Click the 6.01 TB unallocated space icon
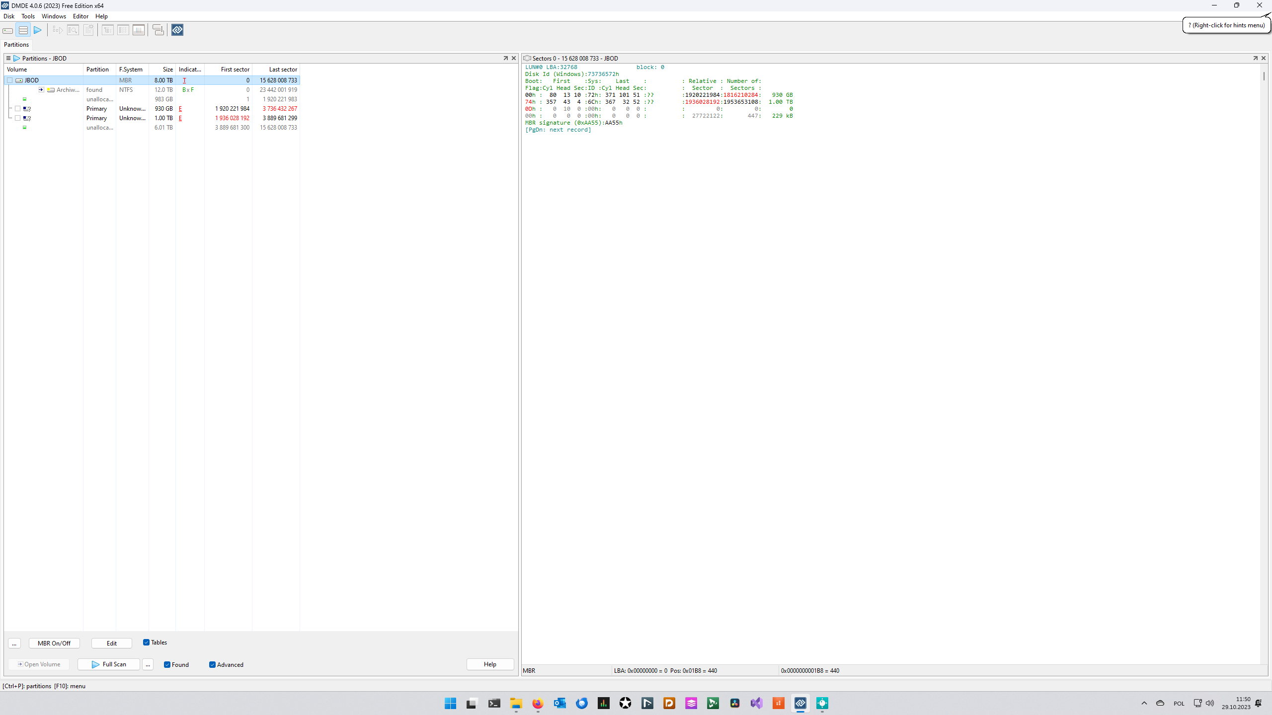1272x715 pixels. click(x=24, y=128)
